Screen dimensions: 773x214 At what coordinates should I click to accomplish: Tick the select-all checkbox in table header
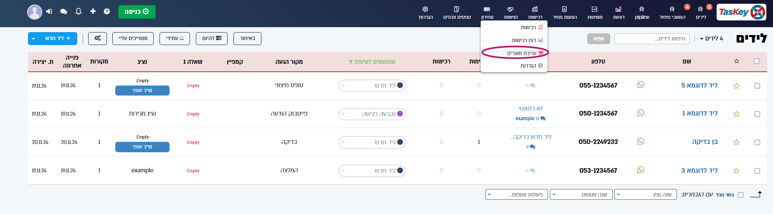[x=756, y=61]
